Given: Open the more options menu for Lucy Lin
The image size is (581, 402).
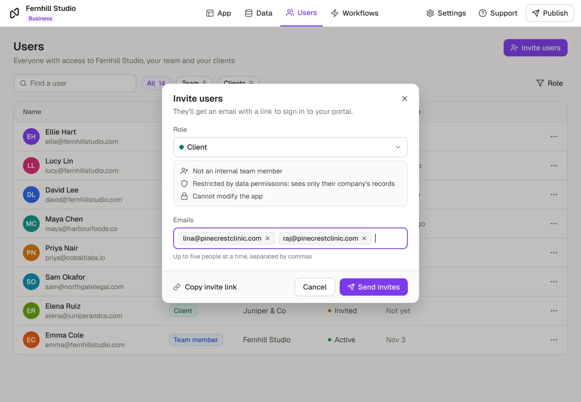Looking at the screenshot, I should (x=554, y=165).
